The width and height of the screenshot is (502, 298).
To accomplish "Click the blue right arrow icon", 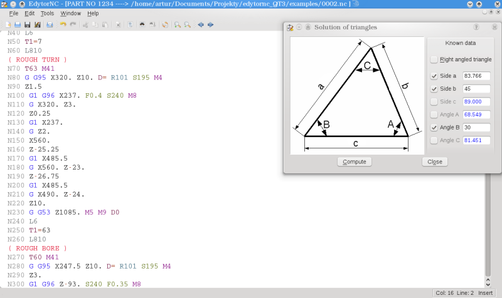I will [210, 24].
